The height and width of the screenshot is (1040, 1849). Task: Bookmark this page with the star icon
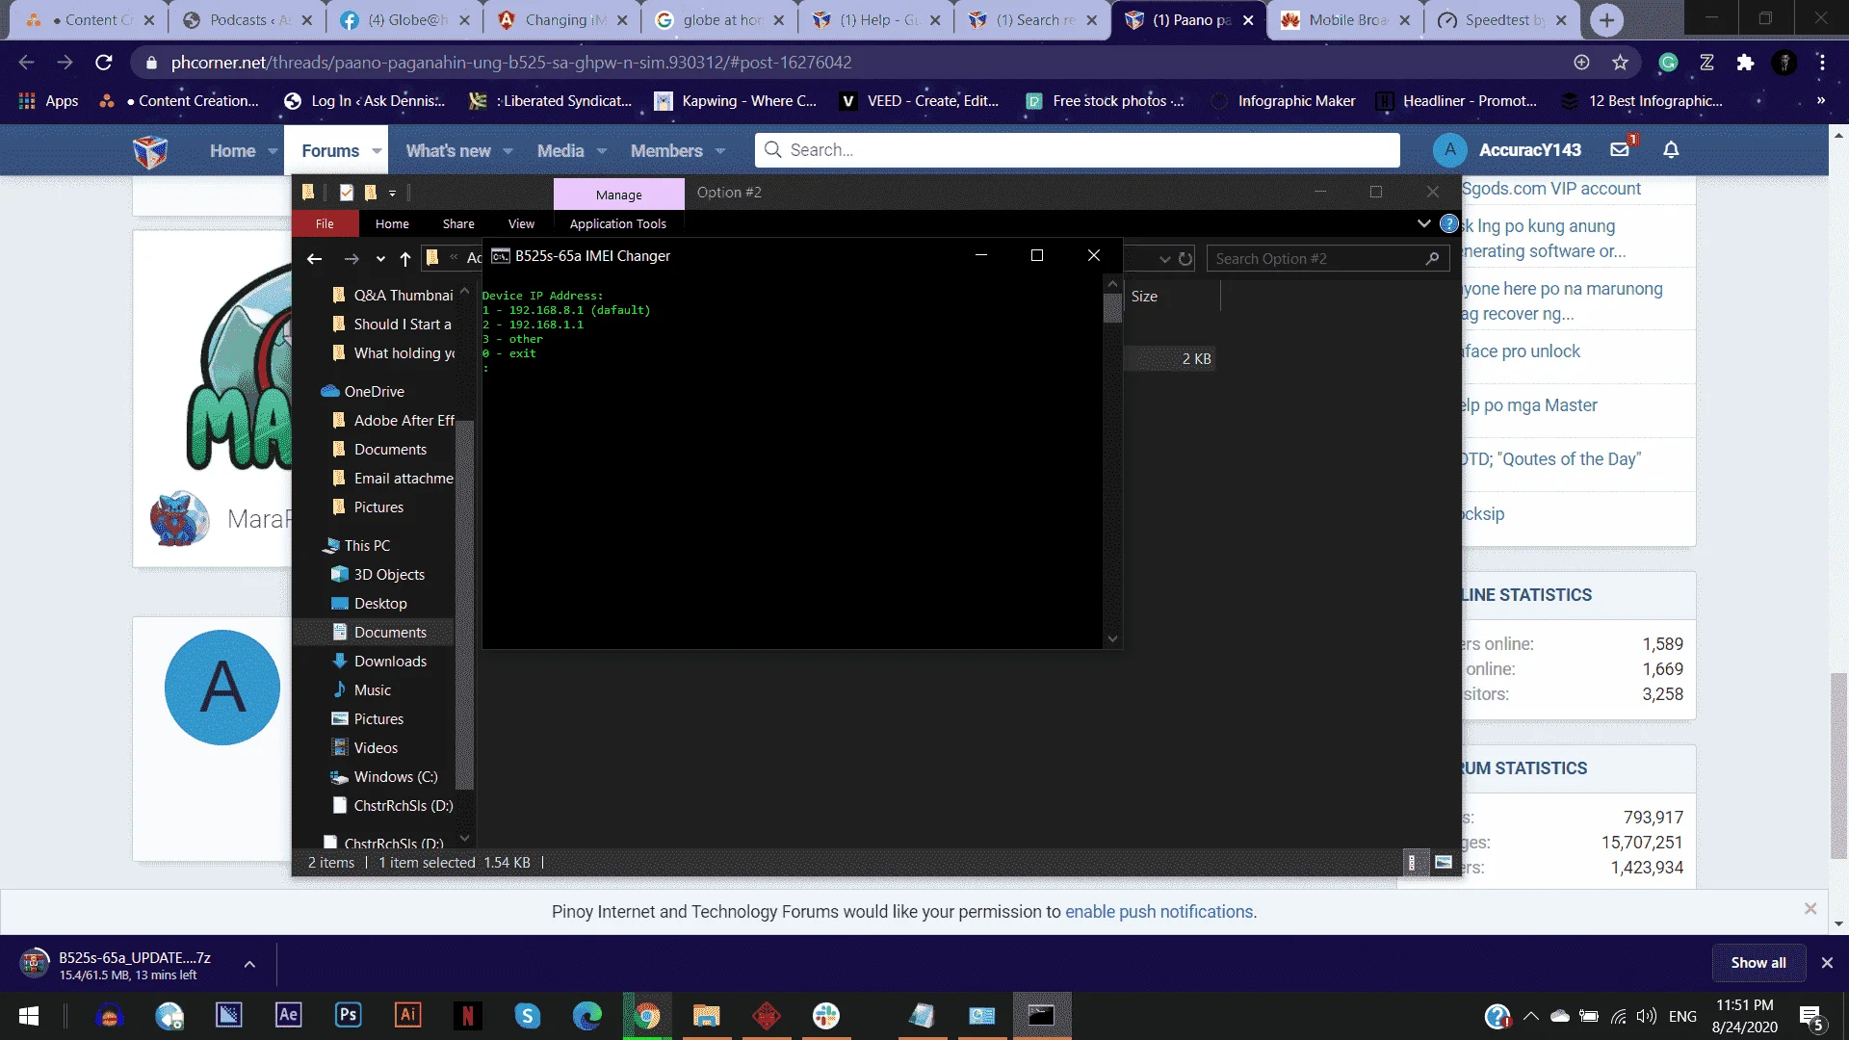pyautogui.click(x=1620, y=63)
